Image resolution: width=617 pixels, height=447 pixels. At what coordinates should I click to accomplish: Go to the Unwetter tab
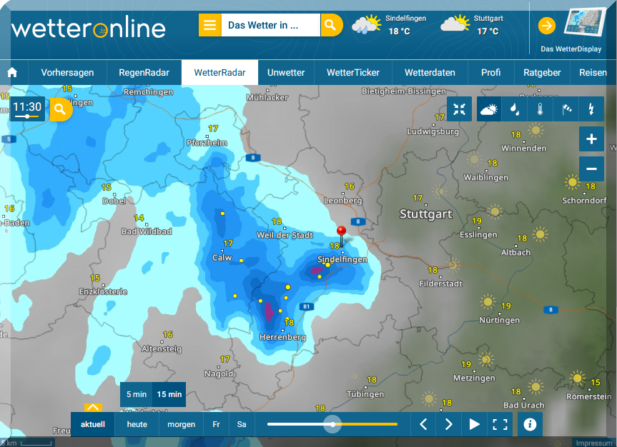[286, 73]
